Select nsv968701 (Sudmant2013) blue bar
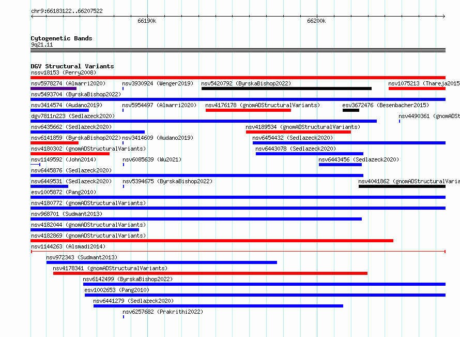The width and height of the screenshot is (460, 337). [196, 219]
